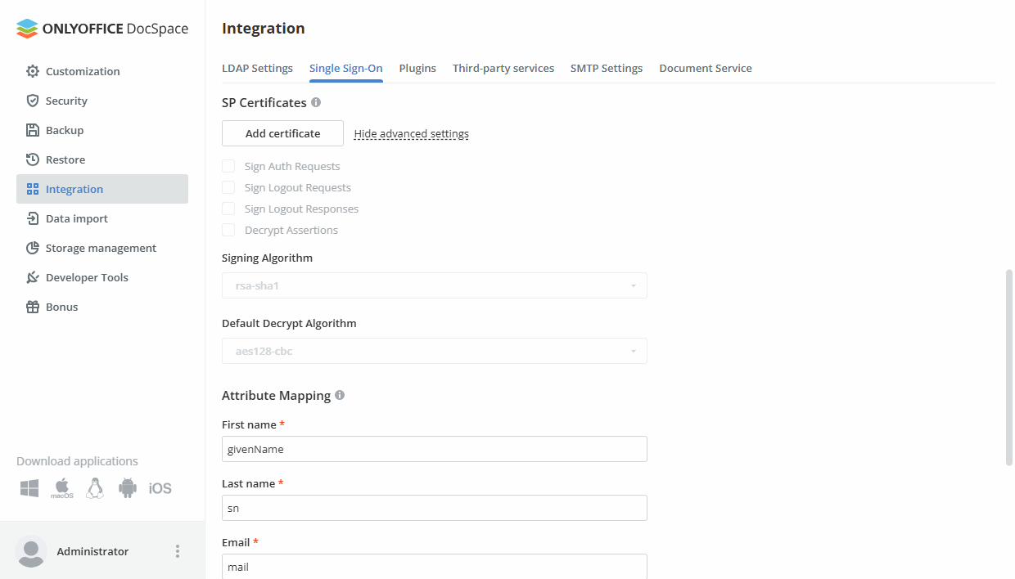Click inside the First name field
This screenshot has width=1015, height=579.
434,449
